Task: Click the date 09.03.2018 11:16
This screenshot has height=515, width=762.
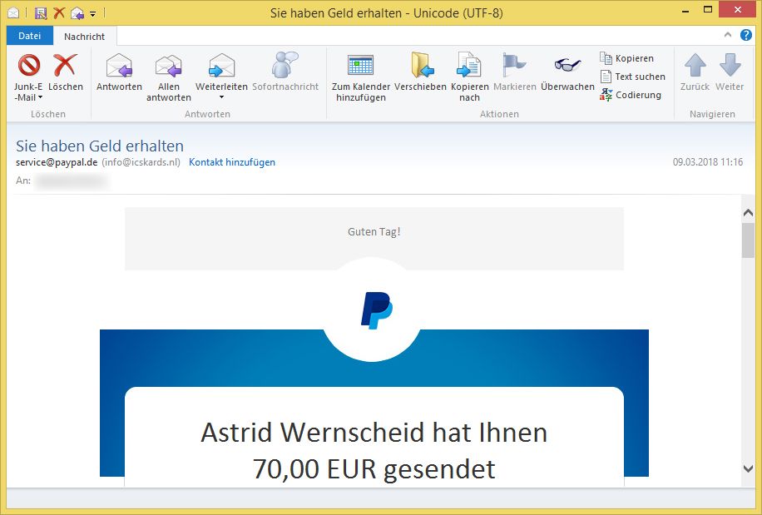Action: coord(708,162)
